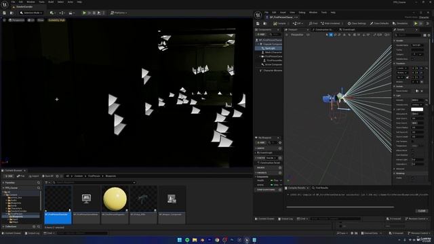Open the filter dropdown in Content Browser
Viewport: 434px width, 244px height.
(47, 182)
